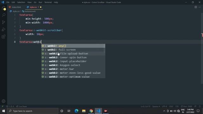
Task: Open the Run and Debug view
Action: (x=3, y=29)
